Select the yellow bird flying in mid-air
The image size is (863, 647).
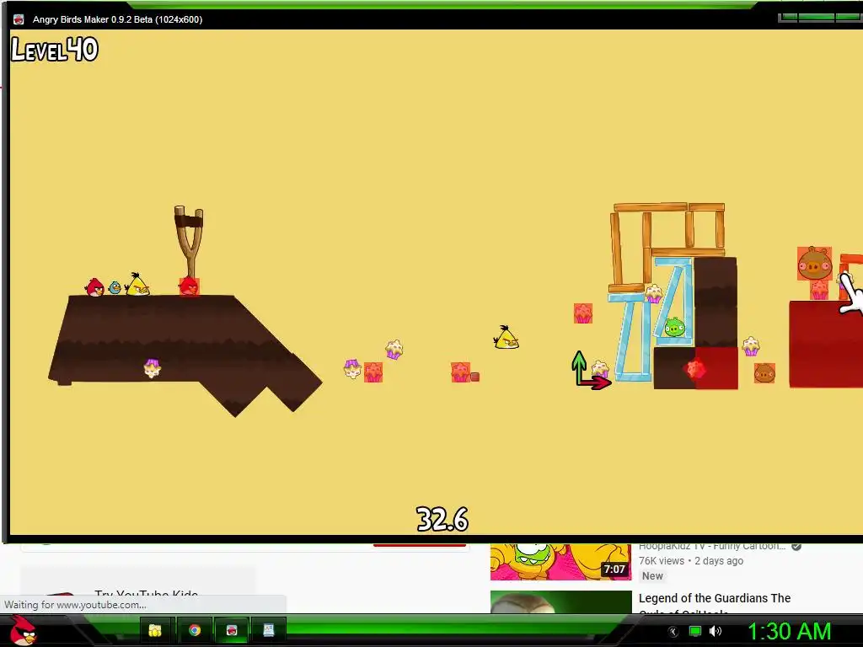click(x=506, y=337)
